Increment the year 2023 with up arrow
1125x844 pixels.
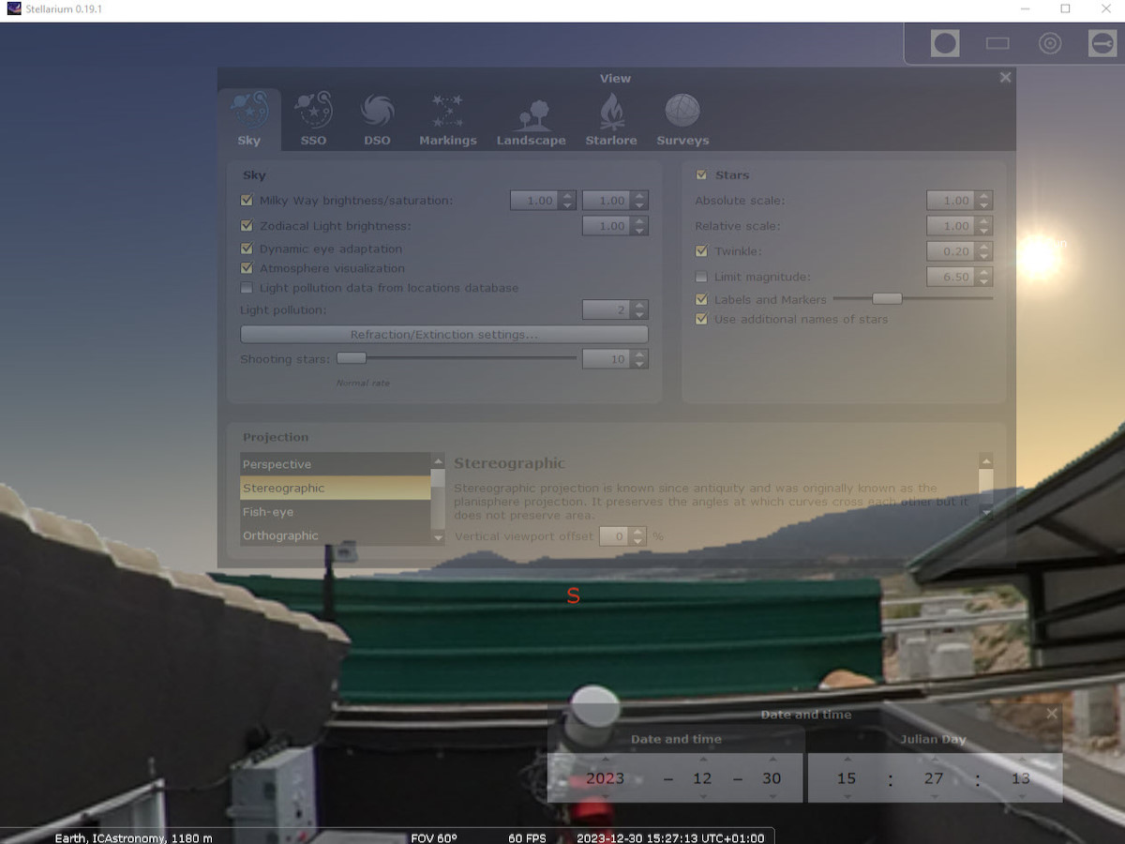click(x=605, y=761)
